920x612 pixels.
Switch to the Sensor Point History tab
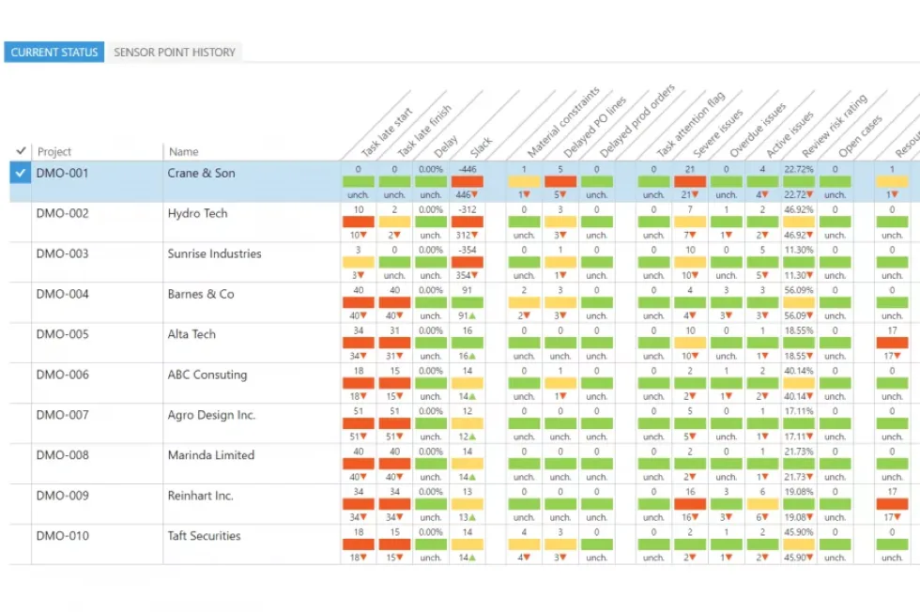[174, 53]
